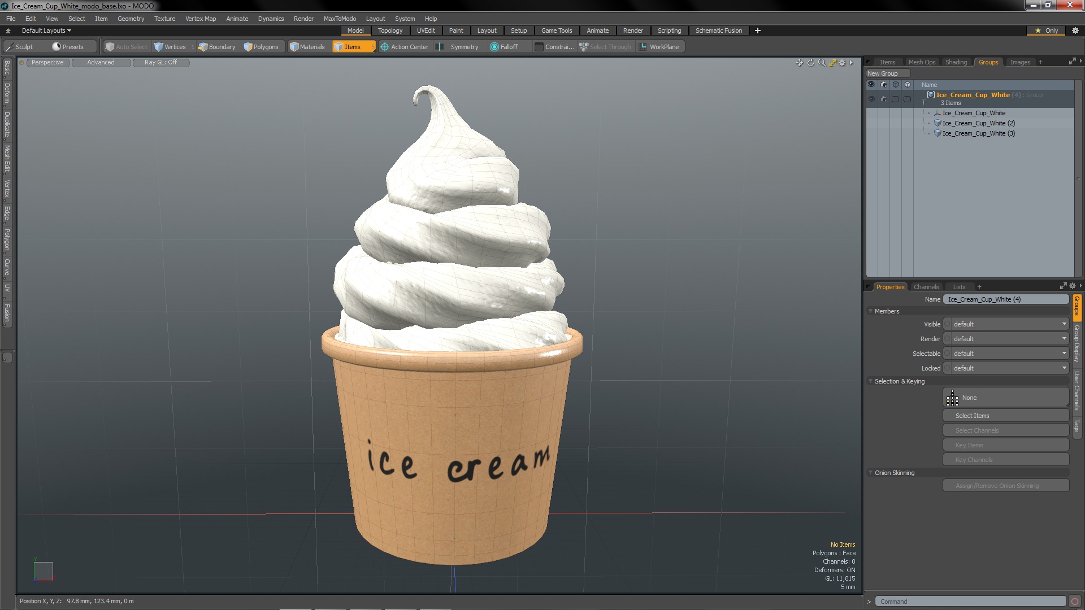1085x610 pixels.
Task: Open the Group Display vertical tab
Action: tap(1077, 343)
